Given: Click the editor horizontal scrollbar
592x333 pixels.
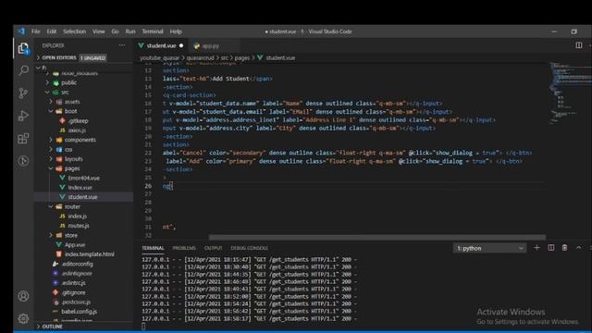Looking at the screenshot, I should [x=376, y=237].
